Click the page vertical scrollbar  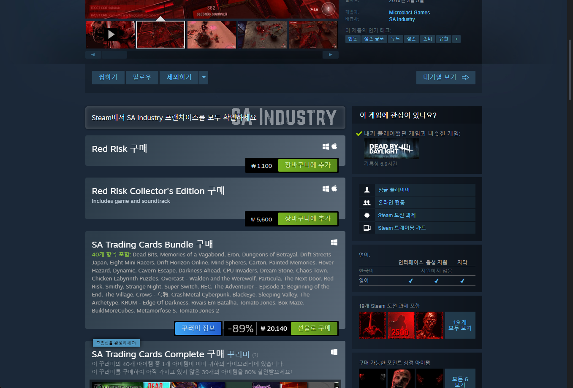tap(570, 70)
